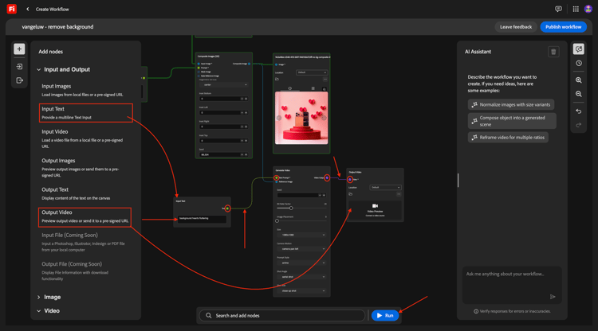
Task: Click the generated hearts image thumbnail
Action: [301, 118]
